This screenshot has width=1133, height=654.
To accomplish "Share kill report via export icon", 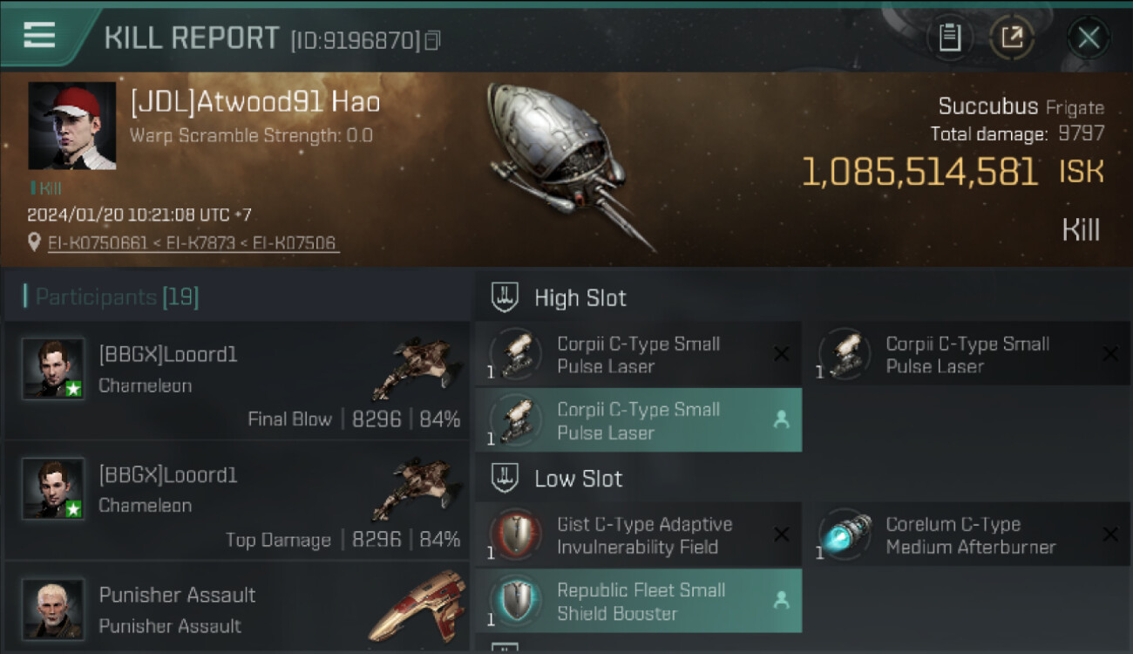I will pos(1012,37).
